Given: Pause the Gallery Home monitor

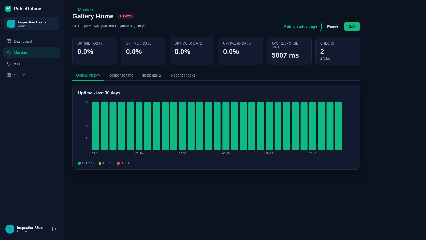Looking at the screenshot, I should point(333,26).
